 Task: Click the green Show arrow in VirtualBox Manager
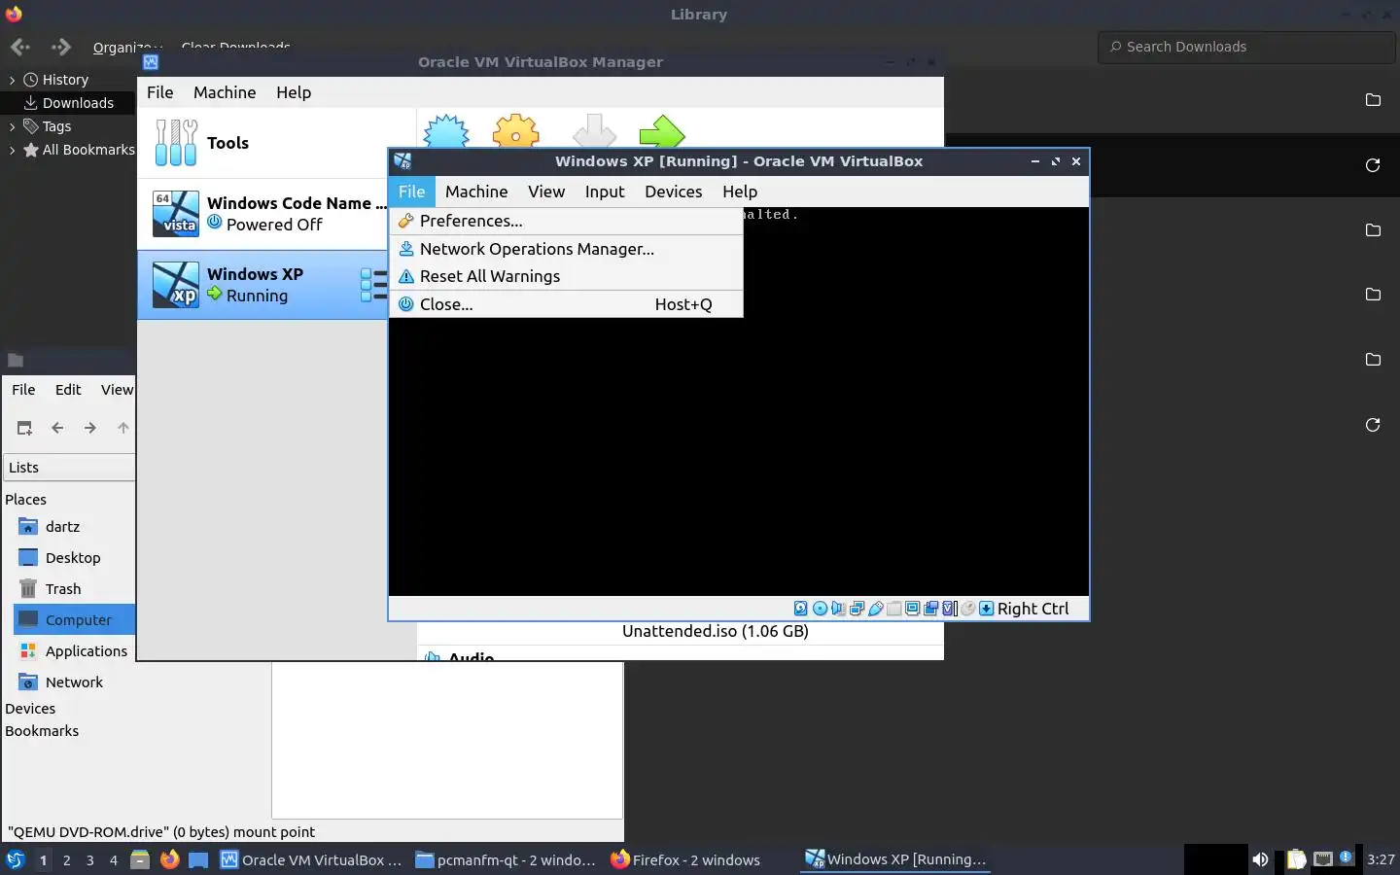tap(662, 132)
